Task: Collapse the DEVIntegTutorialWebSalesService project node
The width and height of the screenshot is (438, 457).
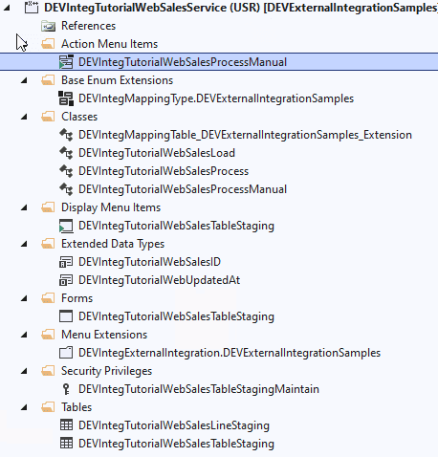Action: 6,8
